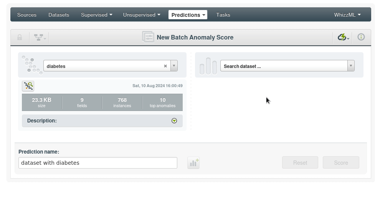This screenshot has height=197, width=380.
Task: Go to the Datasets tab
Action: pyautogui.click(x=59, y=15)
